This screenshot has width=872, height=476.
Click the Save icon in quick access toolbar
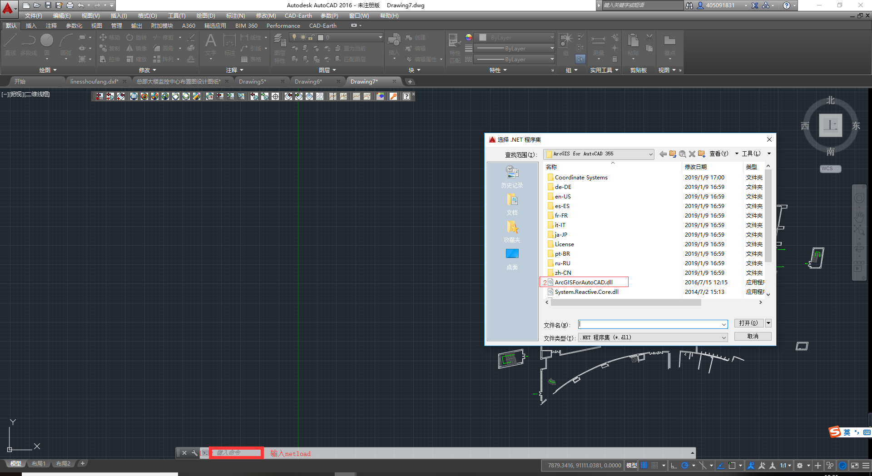tap(48, 5)
